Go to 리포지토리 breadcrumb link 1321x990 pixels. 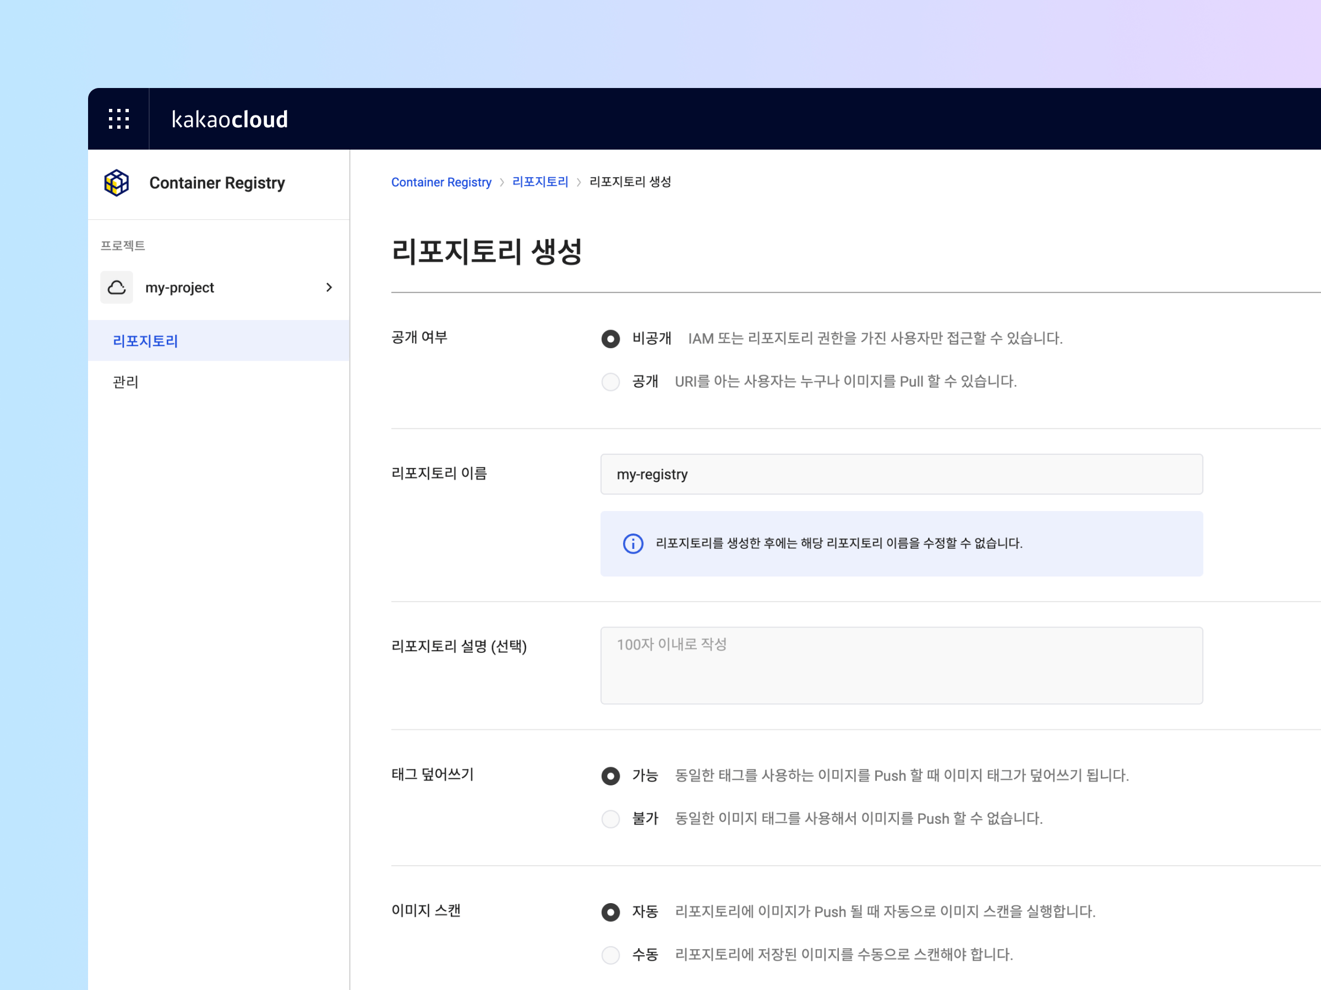click(541, 182)
